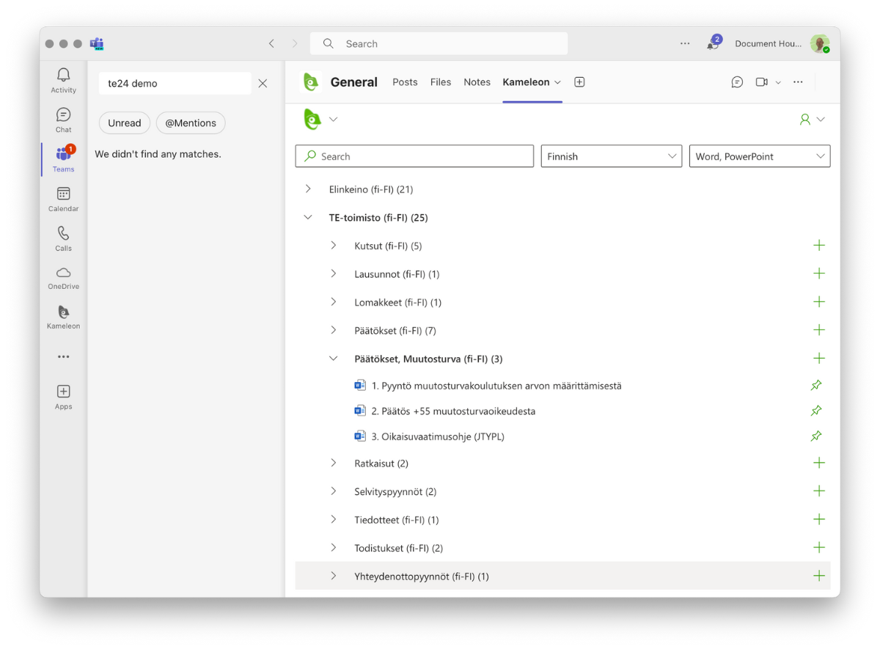Go forward with the navigation arrow
The height and width of the screenshot is (660, 880).
tap(295, 43)
